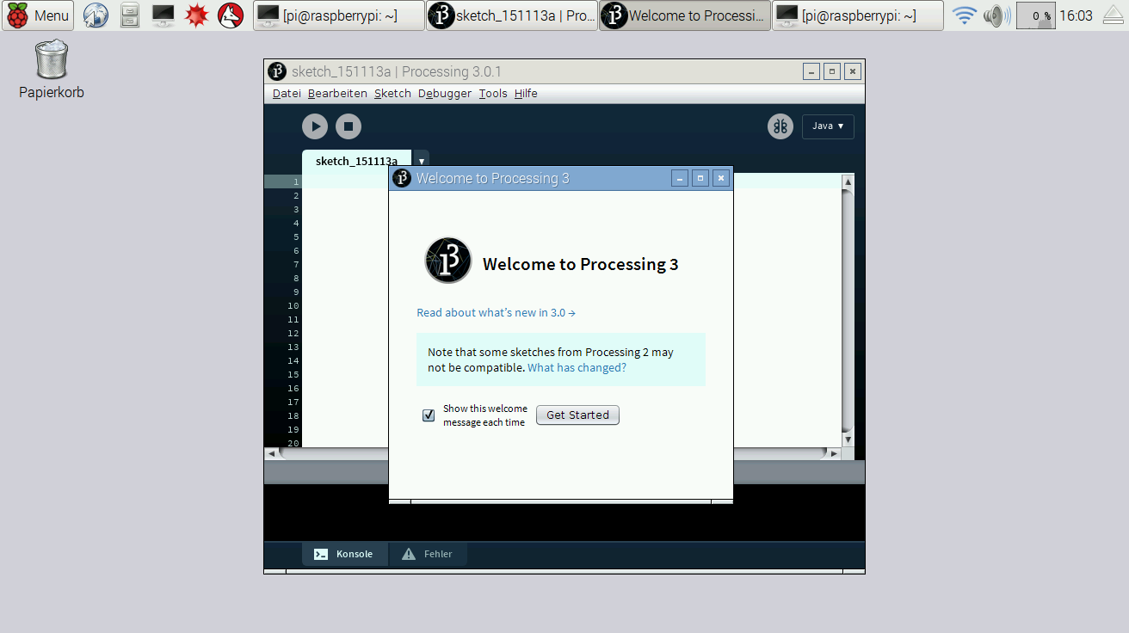Image resolution: width=1129 pixels, height=633 pixels.
Task: Stop the running sketch
Action: (349, 126)
